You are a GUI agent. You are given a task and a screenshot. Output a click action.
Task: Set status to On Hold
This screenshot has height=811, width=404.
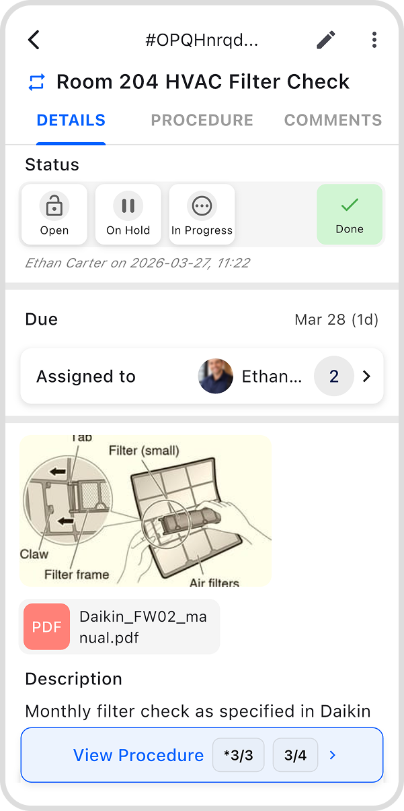tap(128, 214)
